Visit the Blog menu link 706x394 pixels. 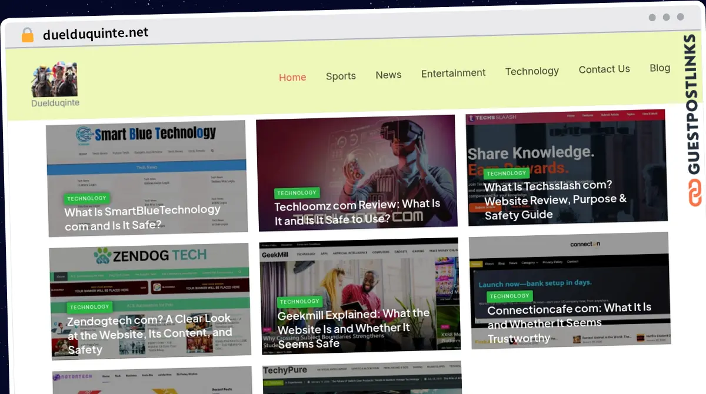(660, 68)
